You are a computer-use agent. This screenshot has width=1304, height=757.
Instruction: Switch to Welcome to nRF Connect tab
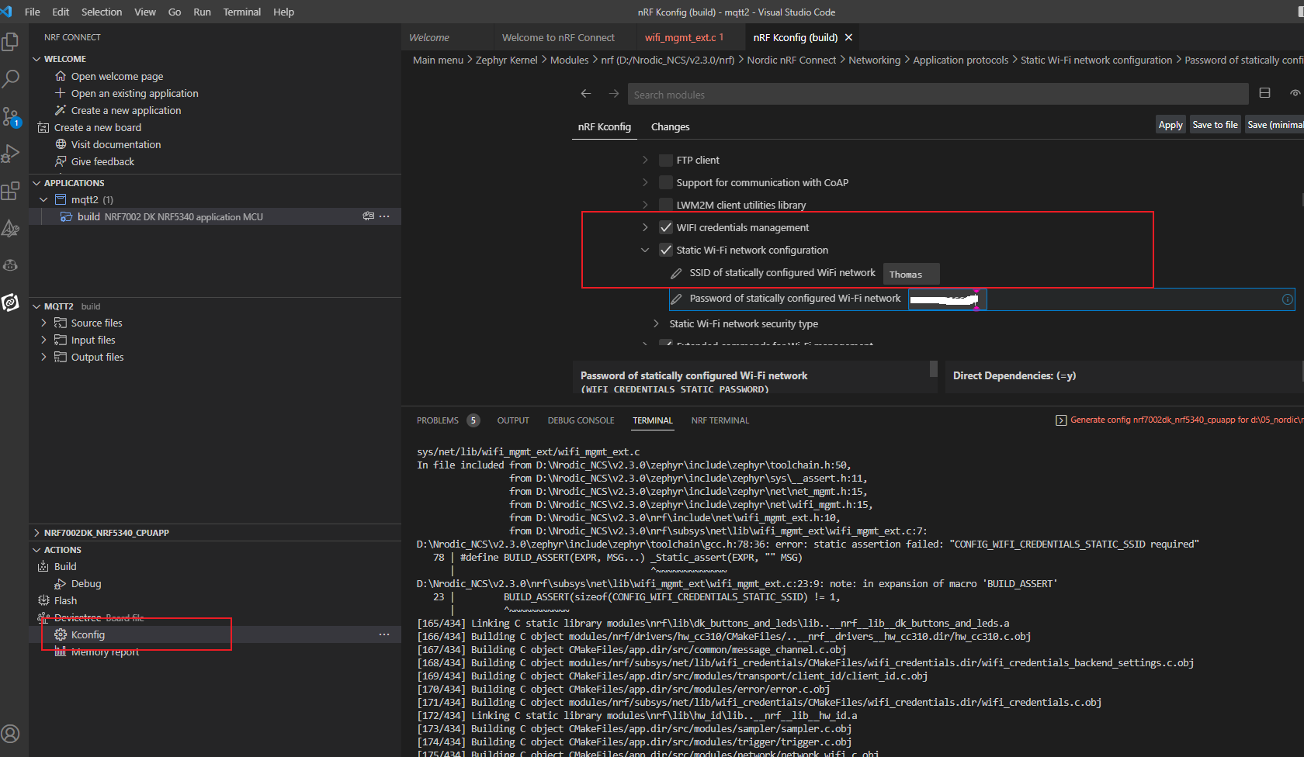click(558, 37)
